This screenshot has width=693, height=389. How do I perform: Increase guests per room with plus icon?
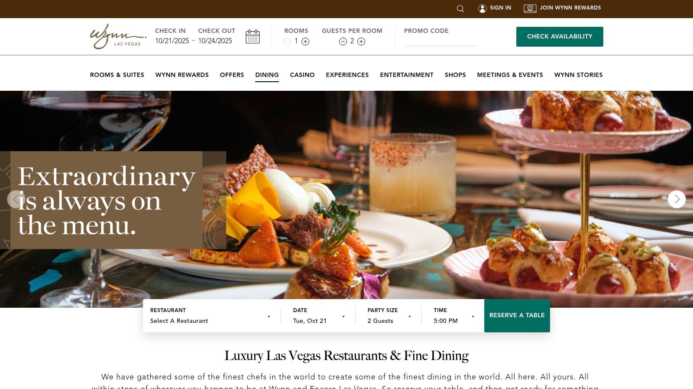pos(361,41)
